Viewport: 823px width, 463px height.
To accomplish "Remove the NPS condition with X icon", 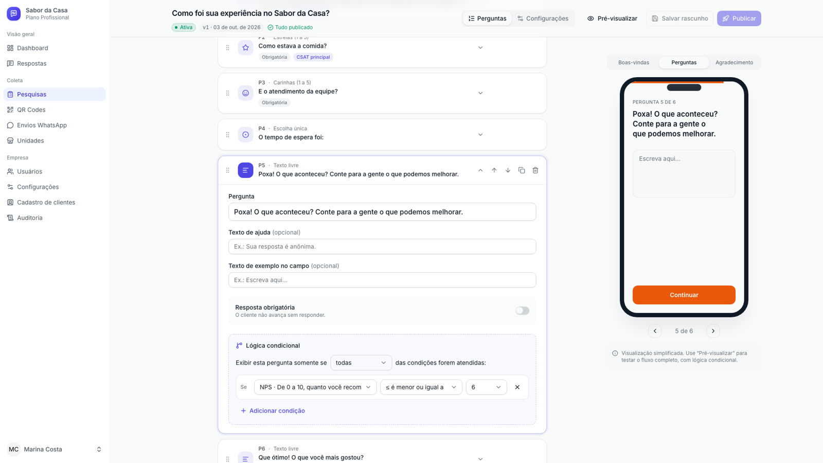I will [x=517, y=387].
